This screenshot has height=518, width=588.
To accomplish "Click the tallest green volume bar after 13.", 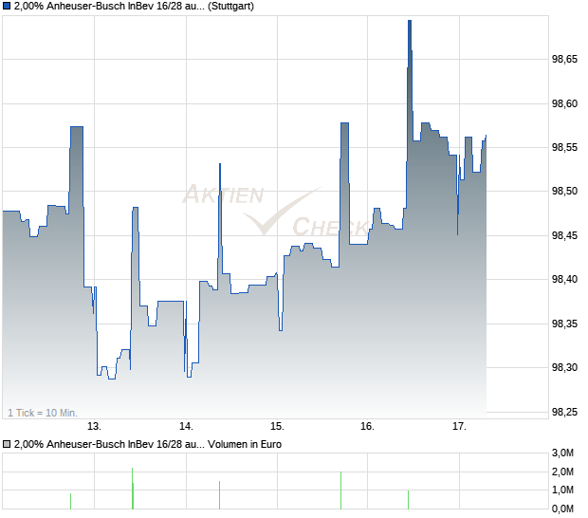I will tap(133, 489).
